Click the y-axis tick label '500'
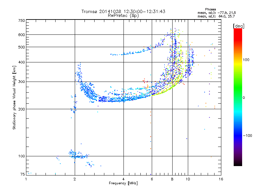 [21, 47]
